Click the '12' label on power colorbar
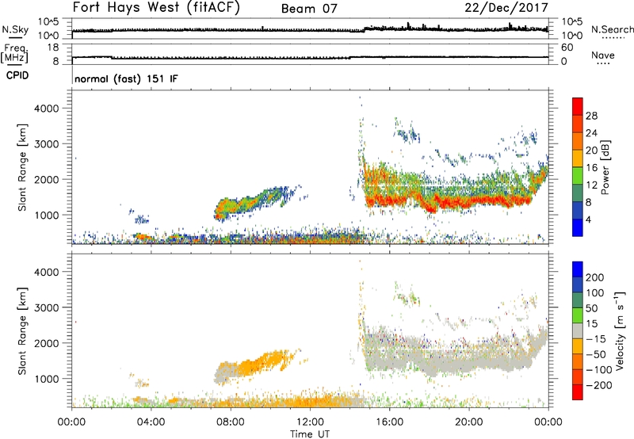Viewport: 634px width, 439px height. click(x=591, y=185)
